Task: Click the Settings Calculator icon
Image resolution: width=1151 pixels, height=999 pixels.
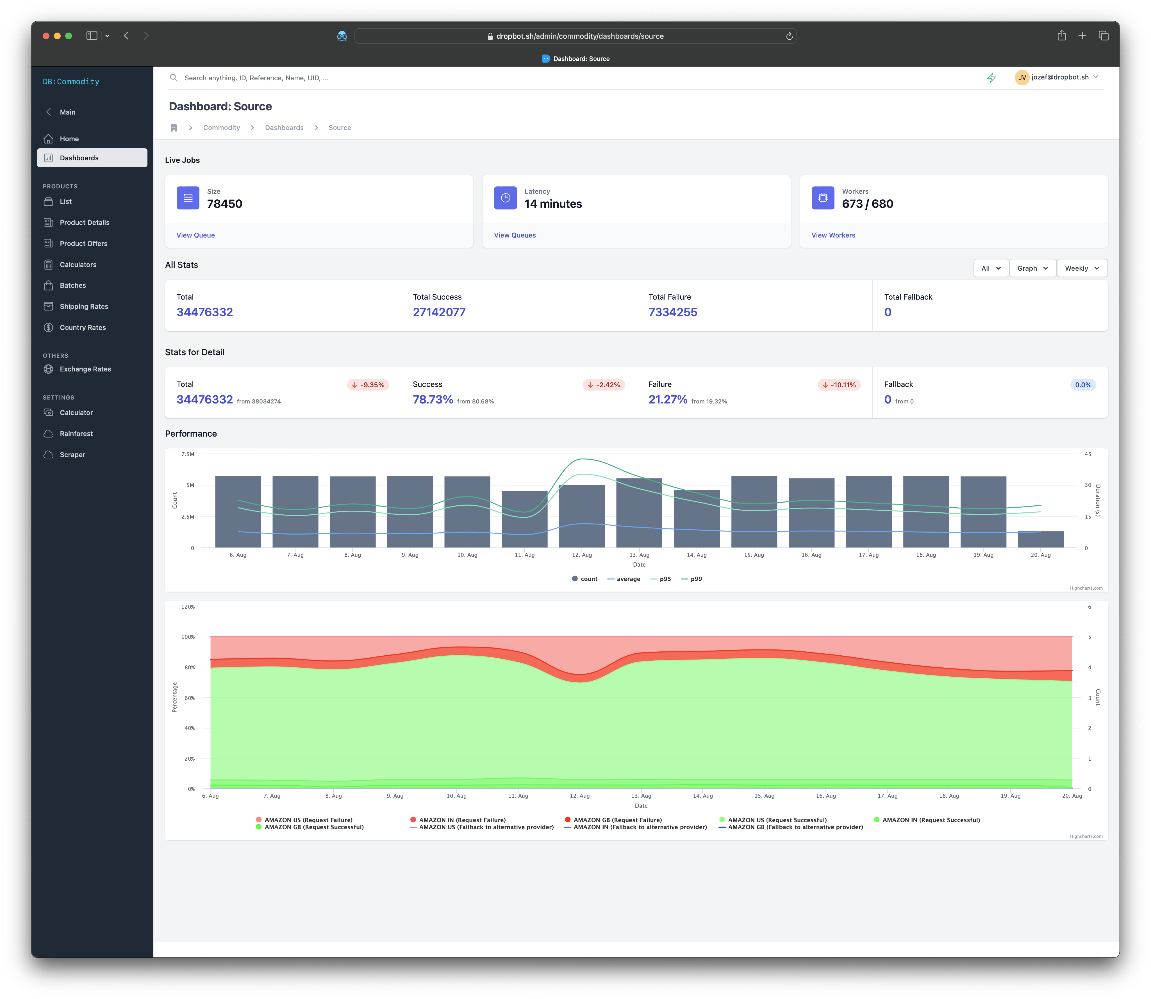Action: [x=49, y=412]
